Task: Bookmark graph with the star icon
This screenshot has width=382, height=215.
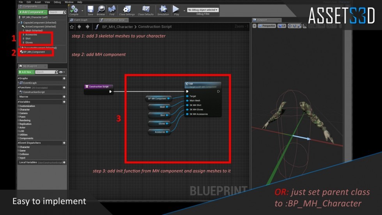Action: click(72, 27)
